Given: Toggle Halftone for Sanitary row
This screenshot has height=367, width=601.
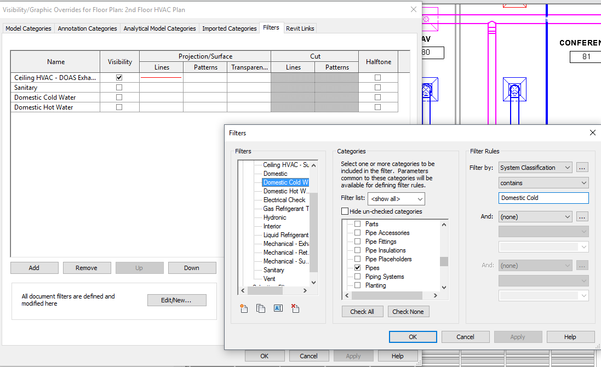Looking at the screenshot, I should pos(378,87).
